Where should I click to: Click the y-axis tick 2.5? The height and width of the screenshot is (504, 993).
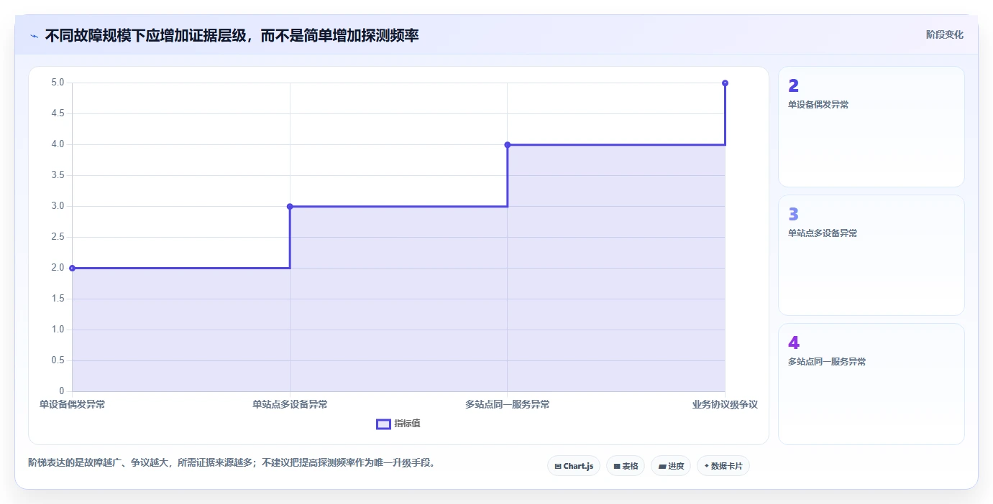pyautogui.click(x=58, y=237)
